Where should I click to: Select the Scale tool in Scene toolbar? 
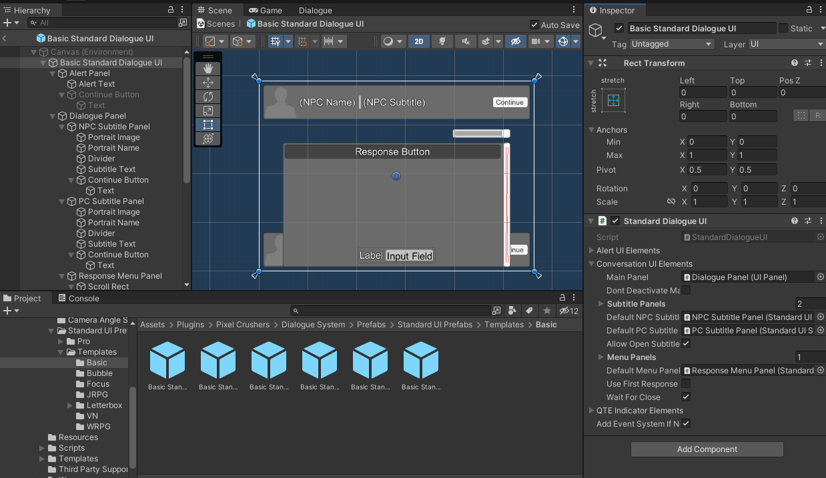[x=208, y=111]
